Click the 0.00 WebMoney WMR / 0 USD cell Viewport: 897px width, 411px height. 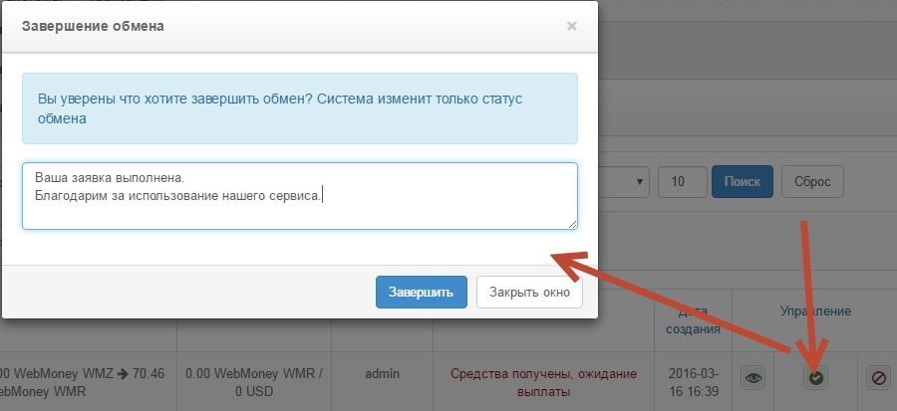[254, 382]
